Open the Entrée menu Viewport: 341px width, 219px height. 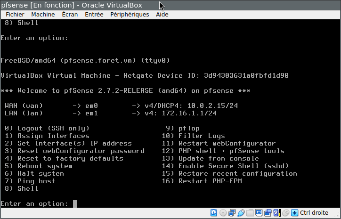(x=94, y=15)
